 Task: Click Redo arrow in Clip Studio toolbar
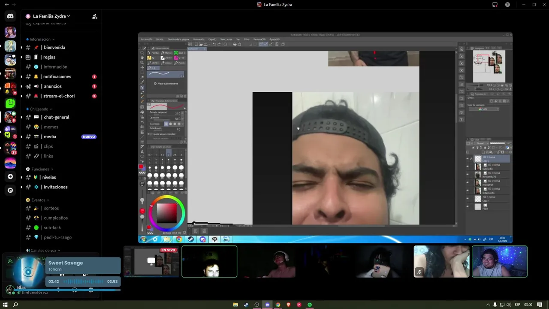[x=219, y=44]
